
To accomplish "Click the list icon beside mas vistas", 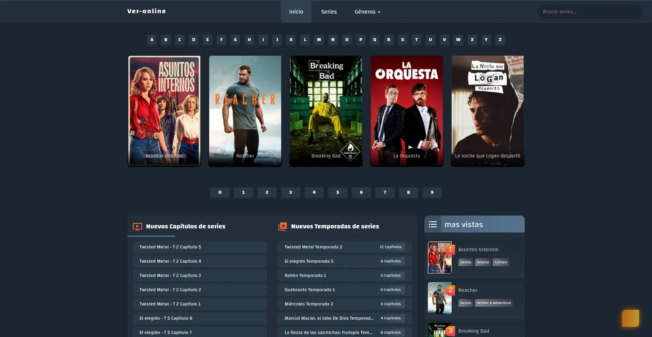I will tap(433, 224).
